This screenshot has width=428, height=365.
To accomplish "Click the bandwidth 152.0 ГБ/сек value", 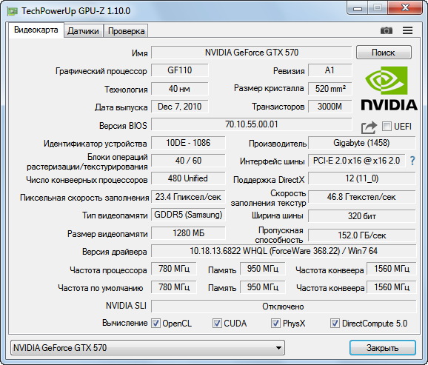I will (362, 235).
